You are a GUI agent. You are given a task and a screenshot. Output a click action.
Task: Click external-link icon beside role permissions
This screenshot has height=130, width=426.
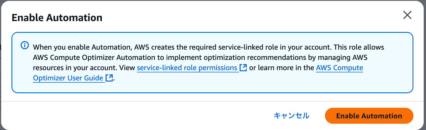pyautogui.click(x=243, y=68)
